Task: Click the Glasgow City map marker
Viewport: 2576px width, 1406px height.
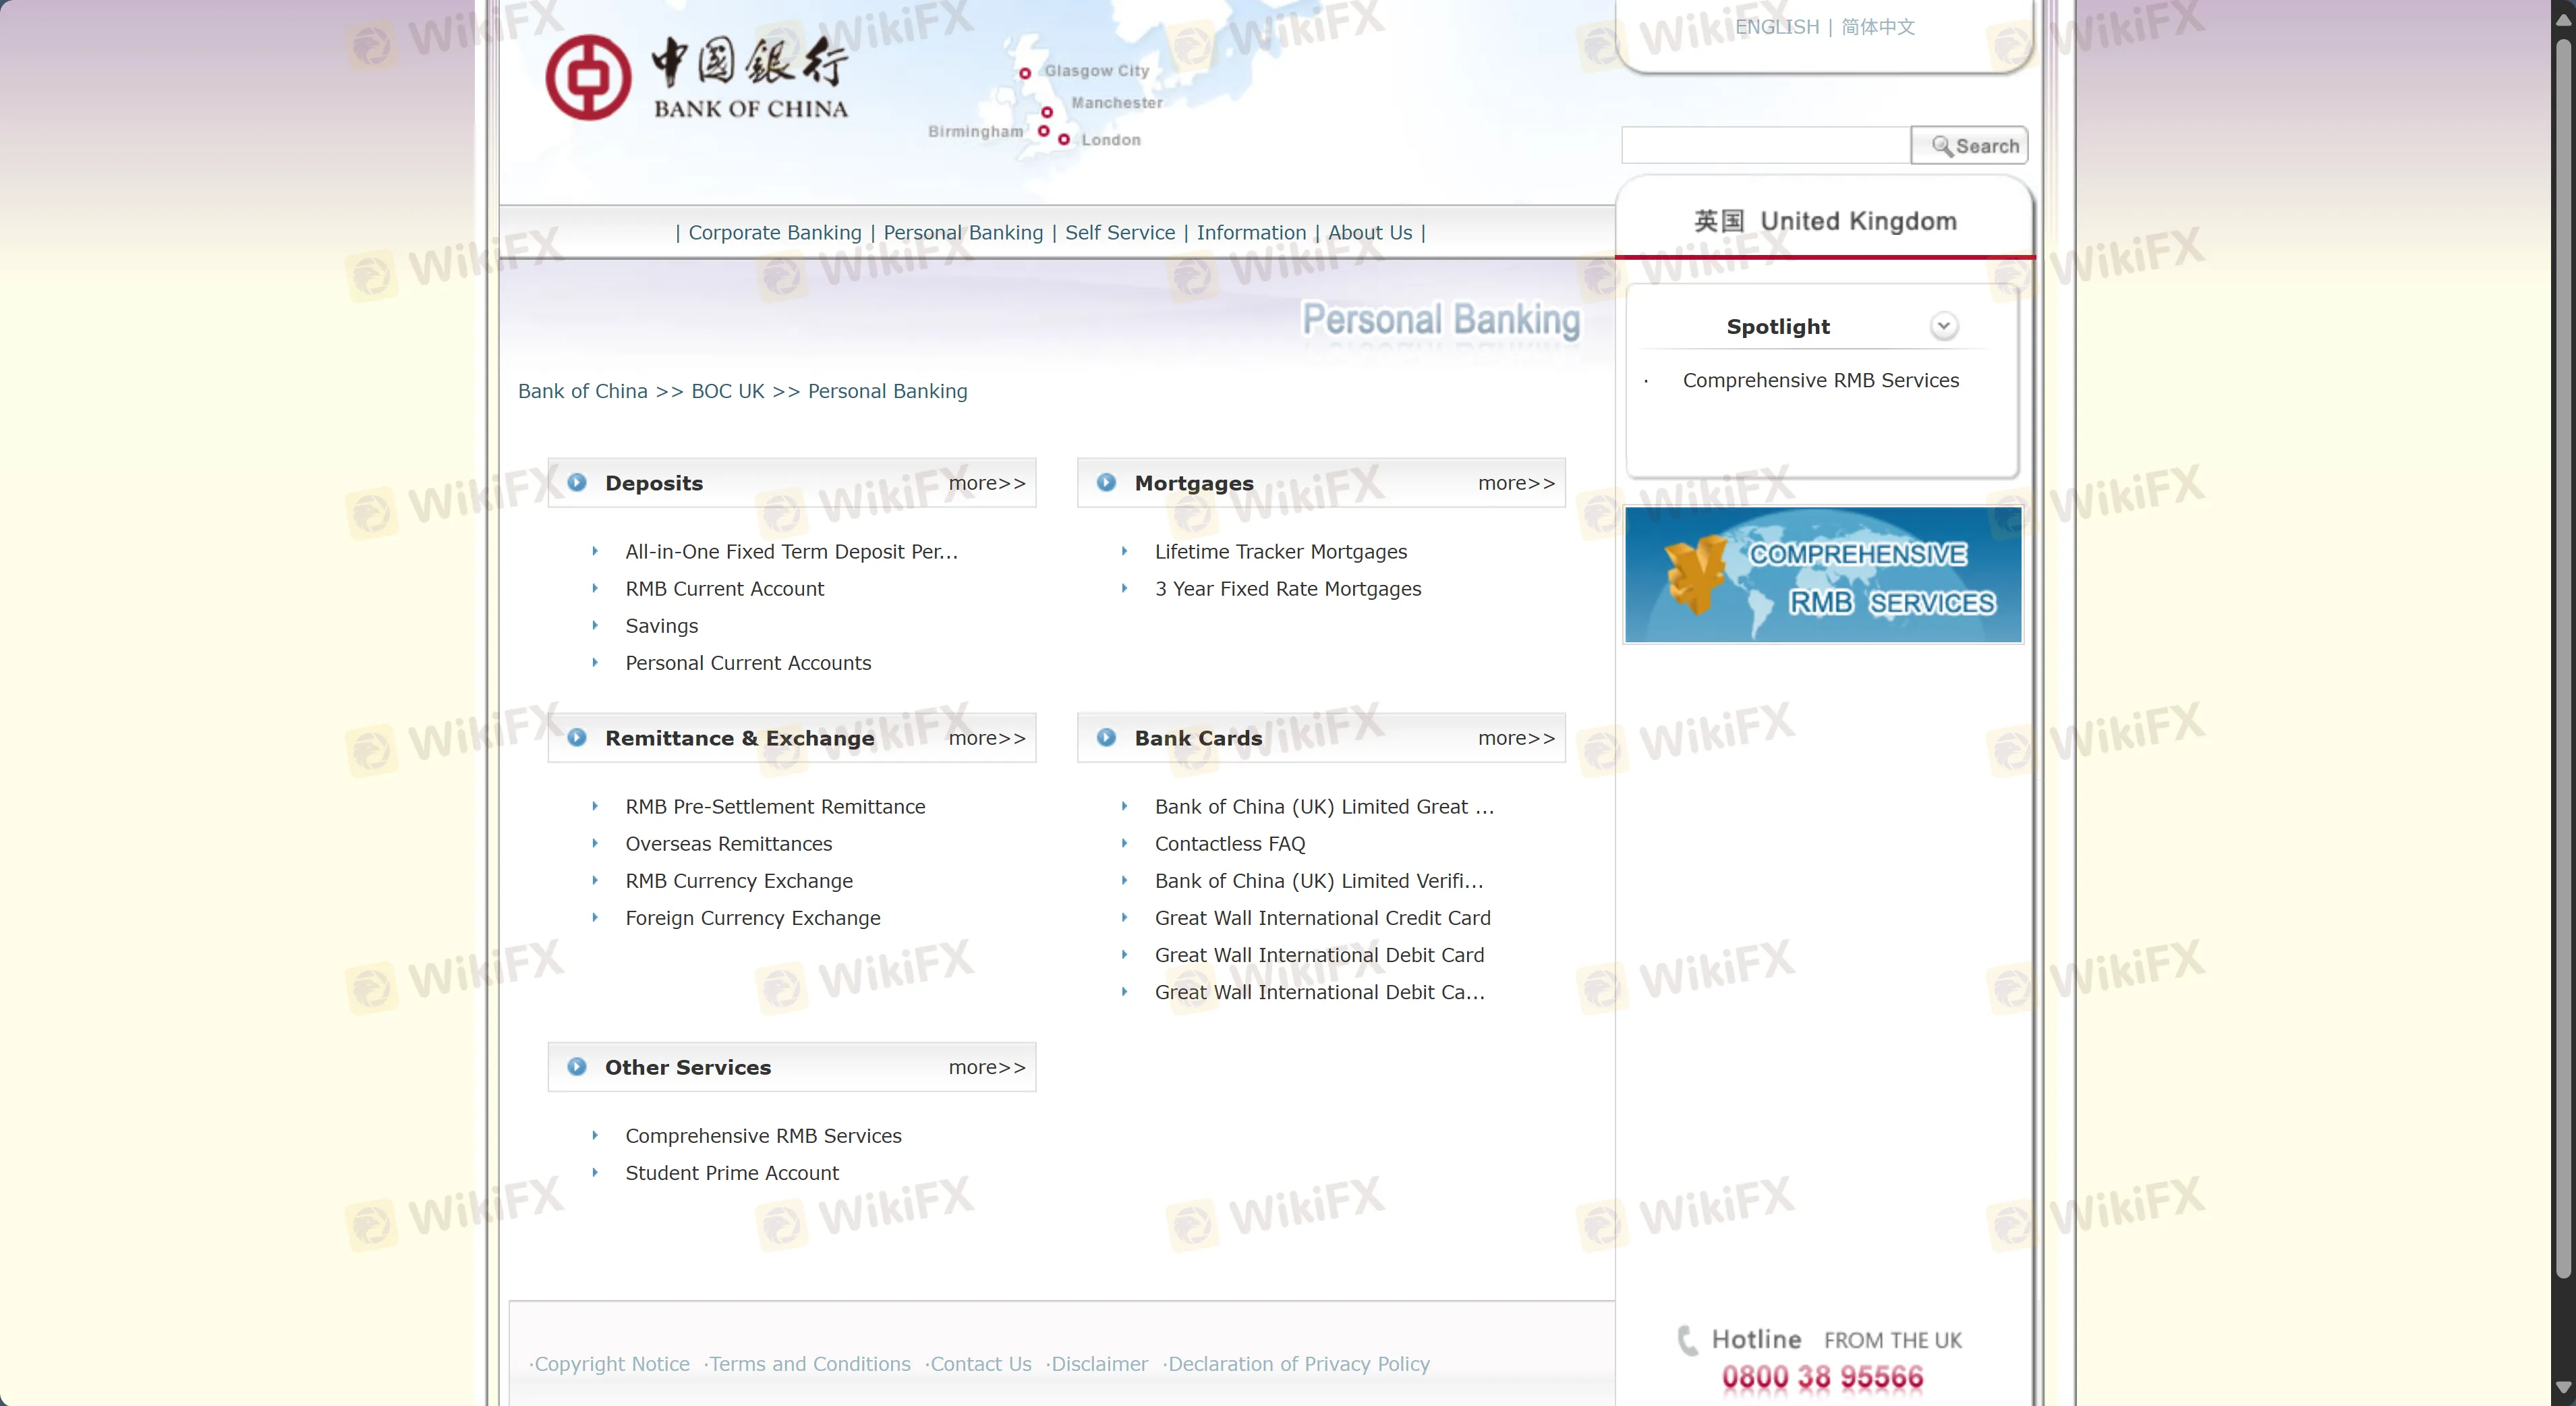Action: click(x=1025, y=73)
